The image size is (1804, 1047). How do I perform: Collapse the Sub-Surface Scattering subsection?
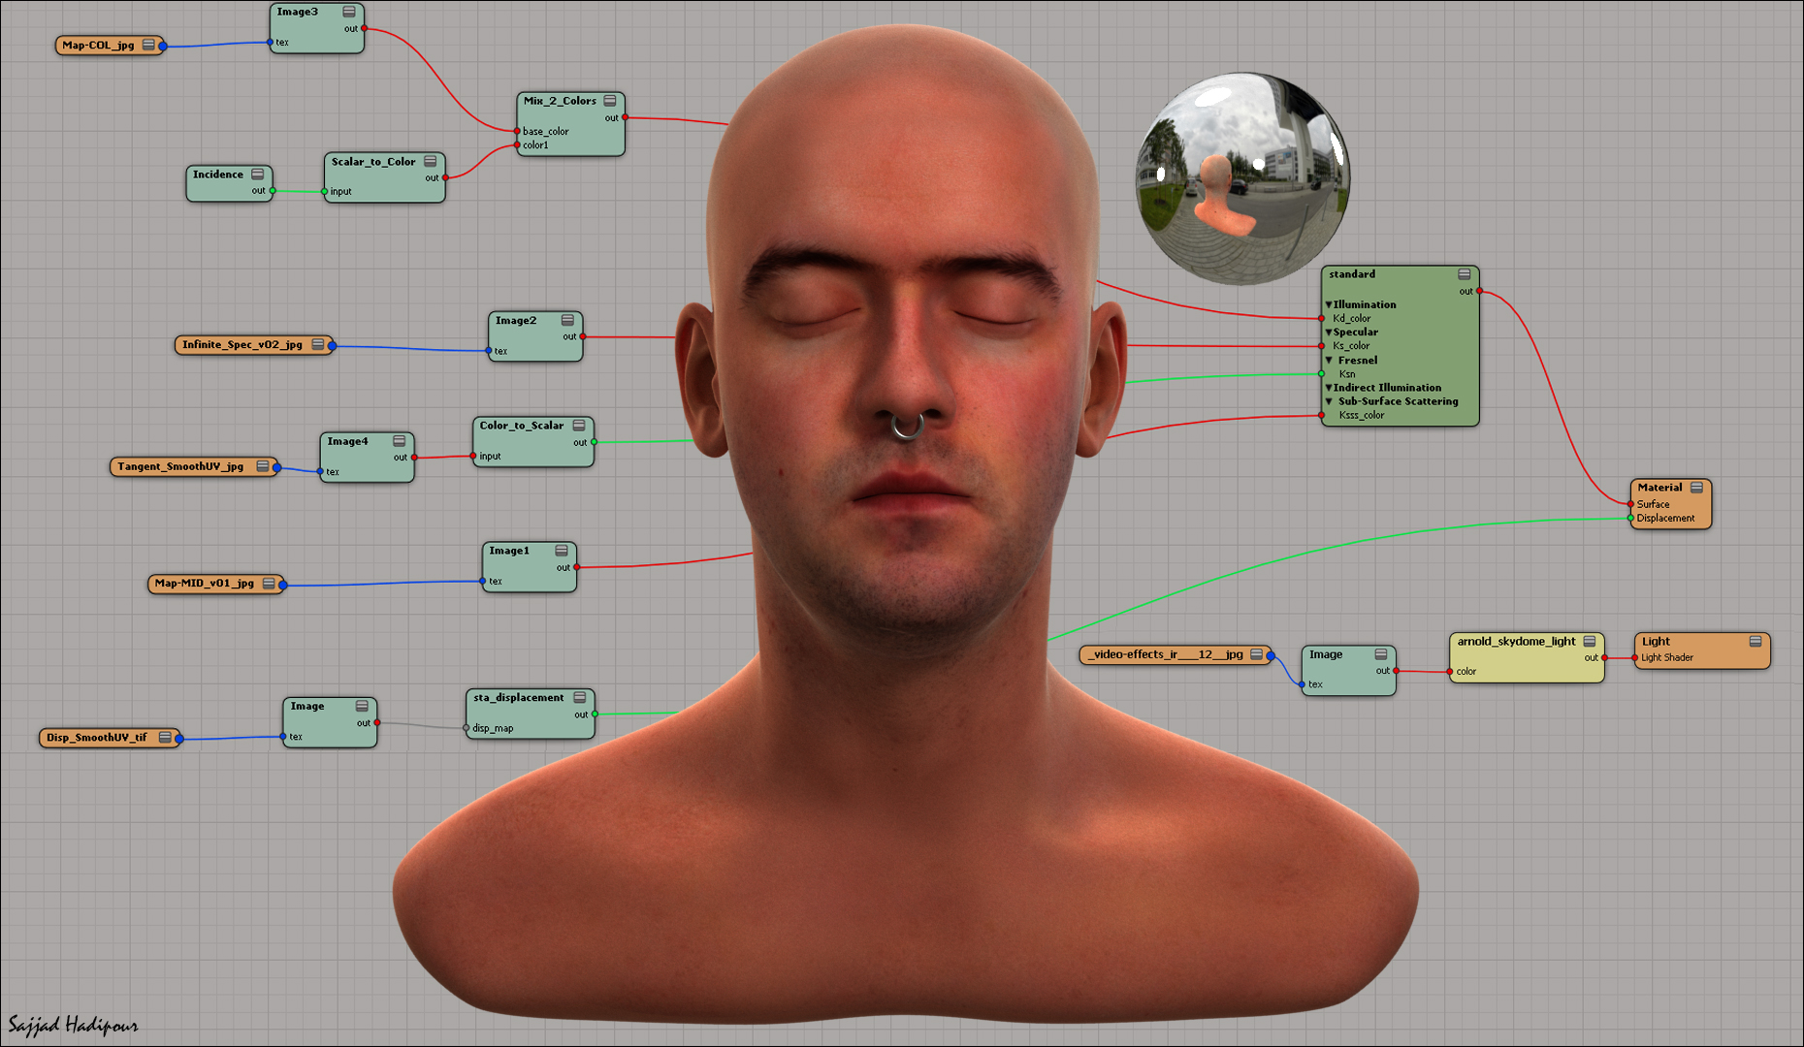1329,401
